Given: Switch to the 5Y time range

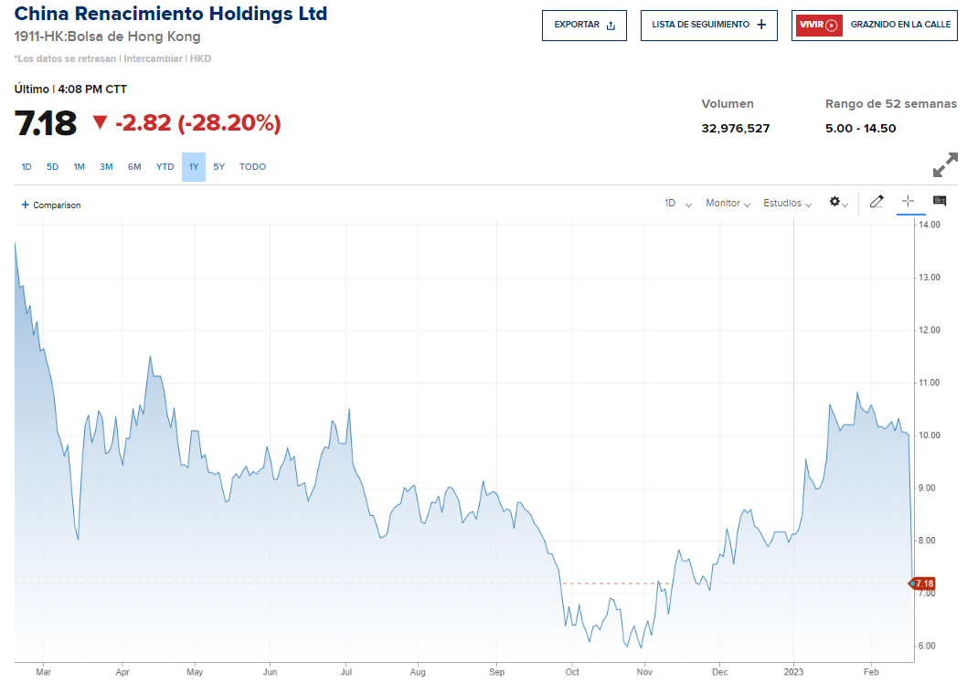Looking at the screenshot, I should click(x=219, y=167).
